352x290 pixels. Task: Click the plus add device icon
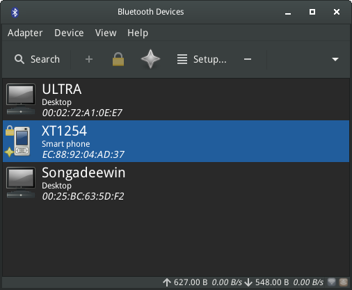[89, 59]
